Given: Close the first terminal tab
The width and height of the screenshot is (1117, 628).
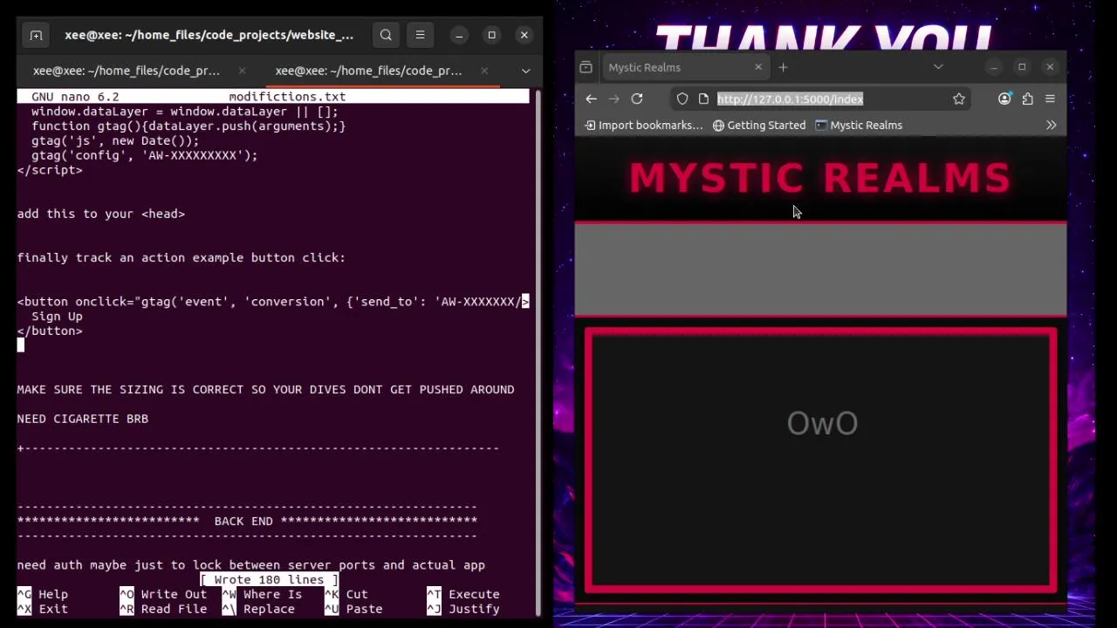Looking at the screenshot, I should 242,71.
